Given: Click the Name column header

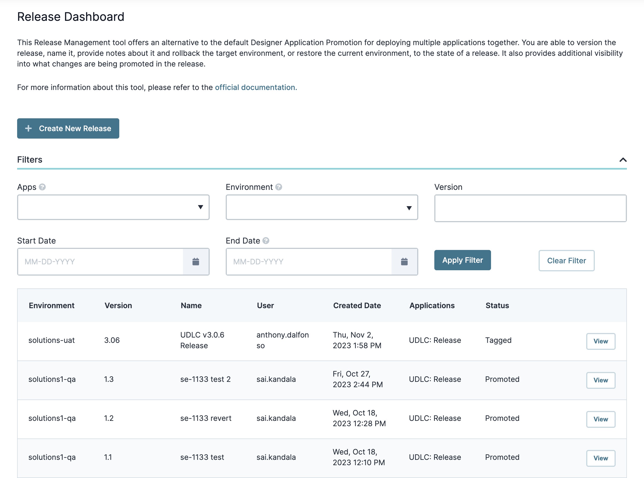Looking at the screenshot, I should (x=191, y=305).
